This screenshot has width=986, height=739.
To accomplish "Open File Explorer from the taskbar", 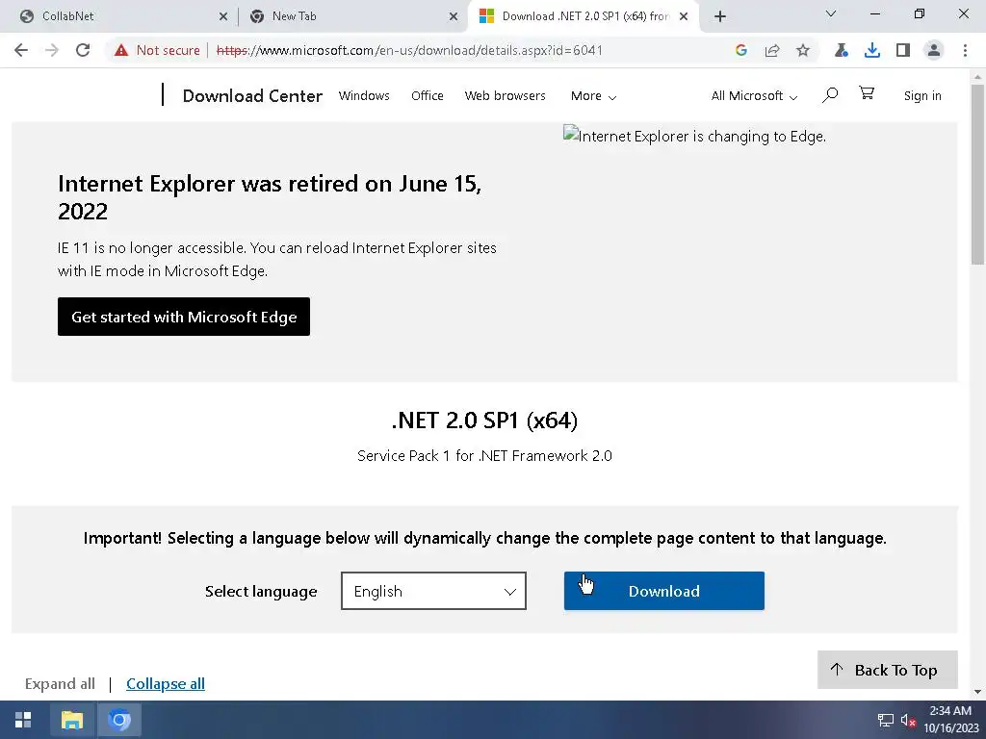I will tap(72, 720).
